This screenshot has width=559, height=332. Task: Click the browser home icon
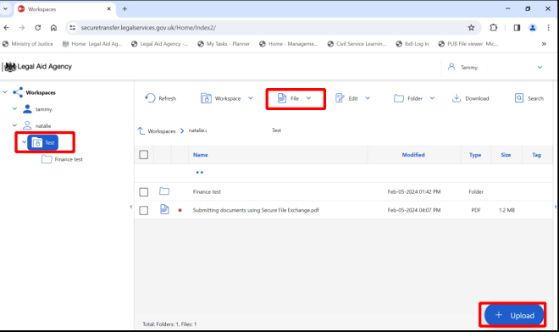[x=53, y=27]
